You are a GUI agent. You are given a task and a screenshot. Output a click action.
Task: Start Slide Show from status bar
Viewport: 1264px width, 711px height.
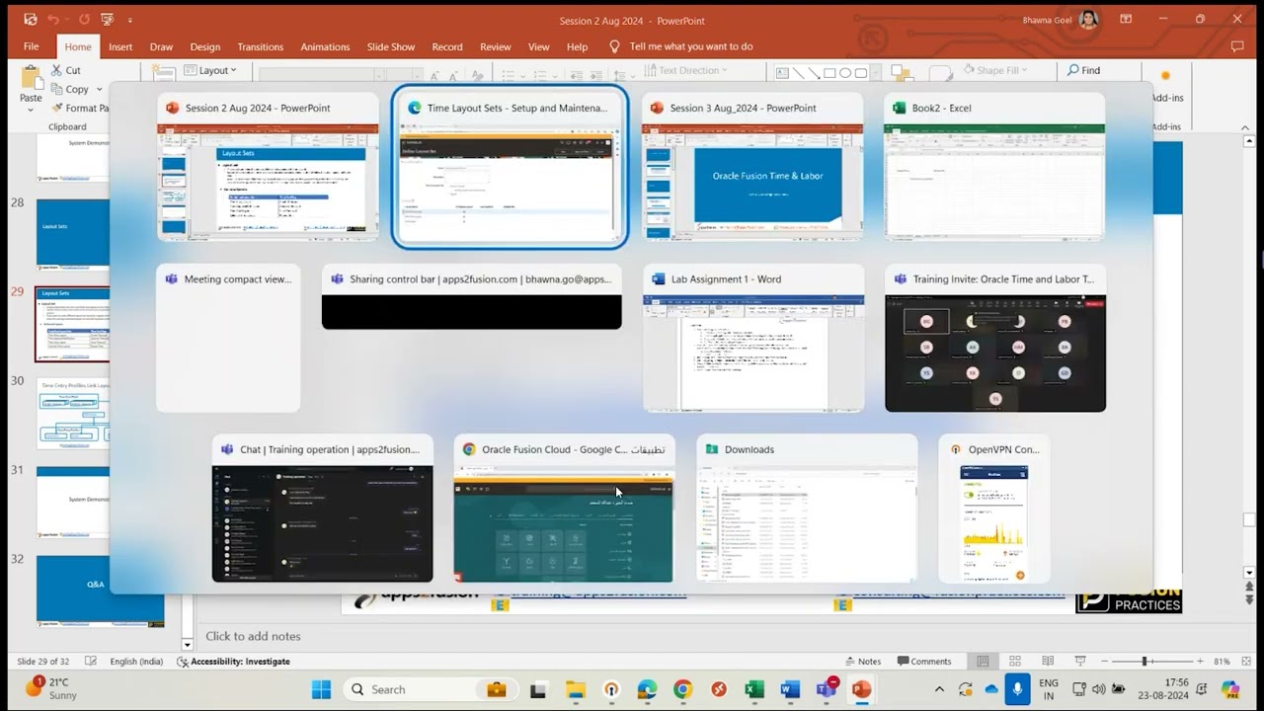click(x=1079, y=662)
